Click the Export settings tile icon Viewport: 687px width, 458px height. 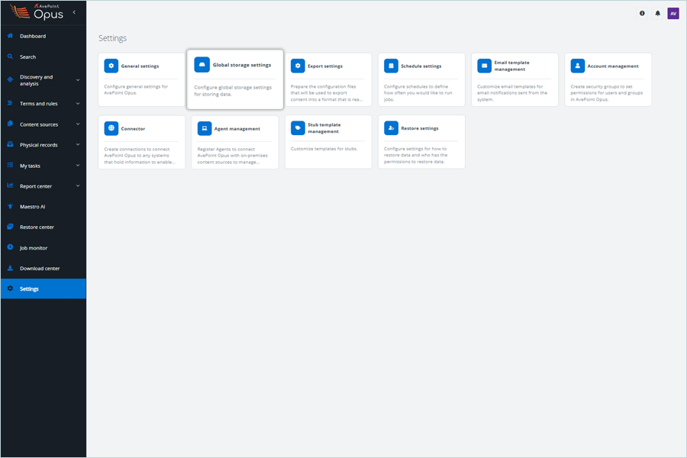[298, 66]
